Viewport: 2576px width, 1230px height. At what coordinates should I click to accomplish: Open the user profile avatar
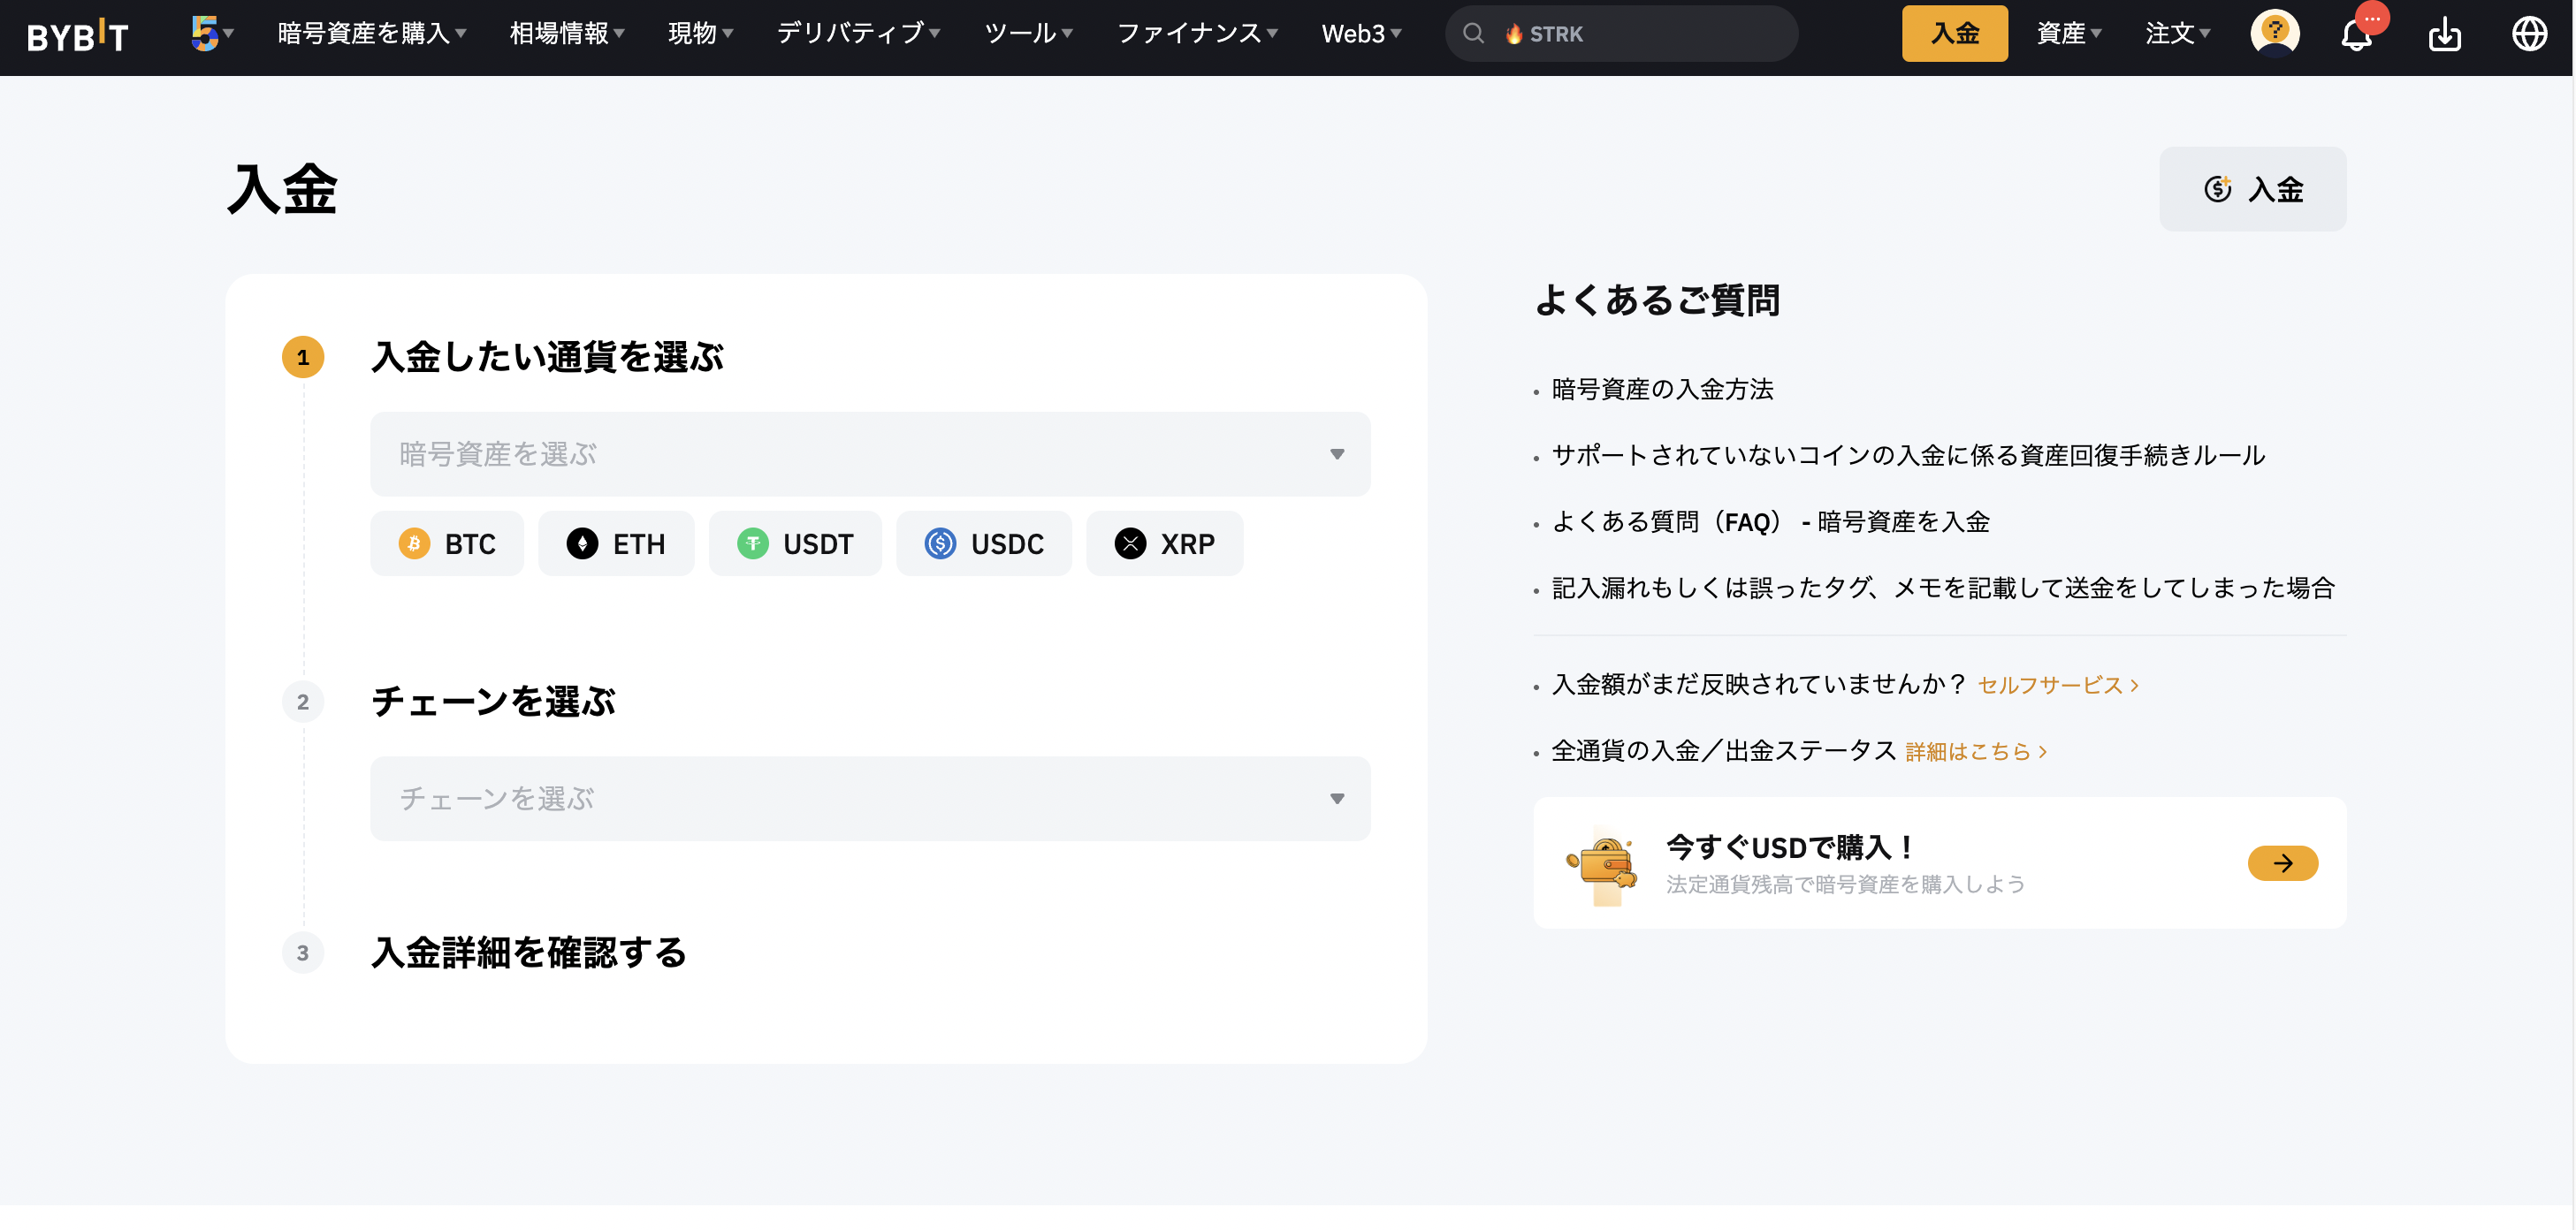2274,33
